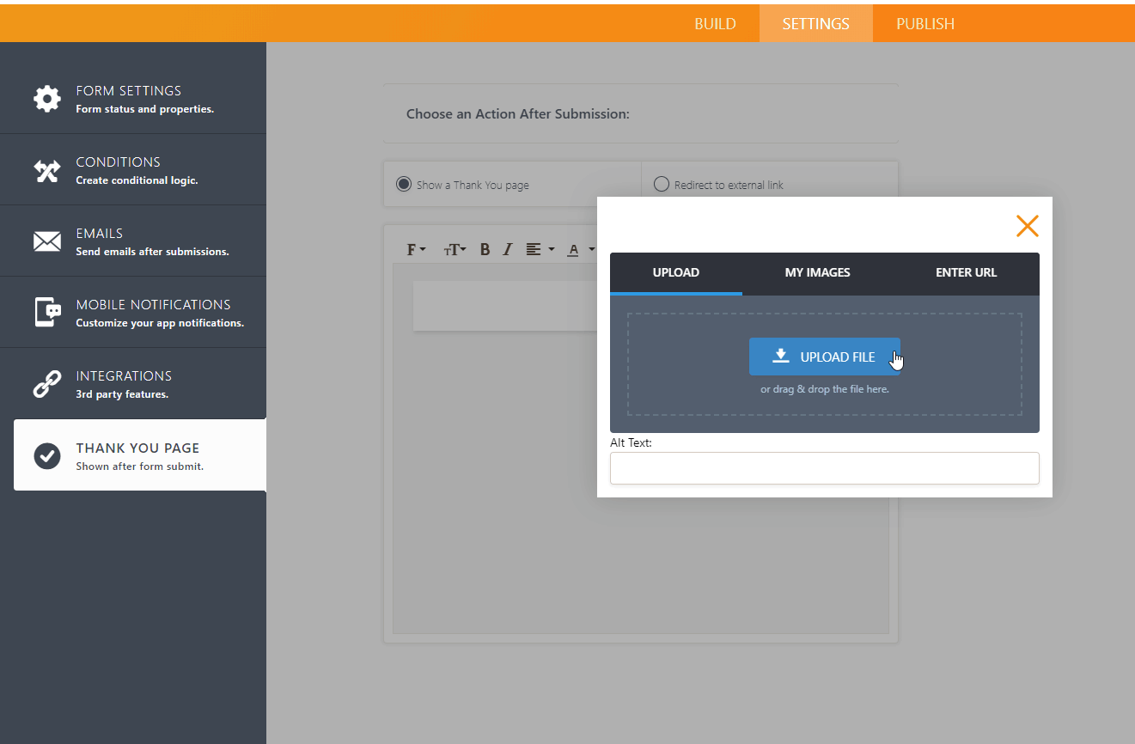Screen dimensions: 1135x744
Task: Switch to the My Images tab
Action: pos(817,273)
